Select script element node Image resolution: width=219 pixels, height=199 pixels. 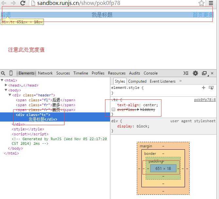[x=30, y=134]
